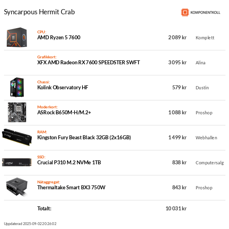229x229 pixels.
Task: Open the Crucial P310 SSD image
Action: point(17,162)
